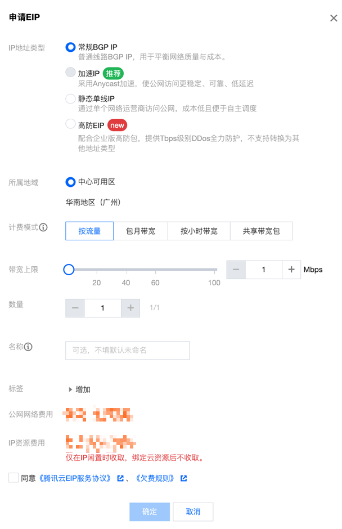Click the 取消 button

193,512
